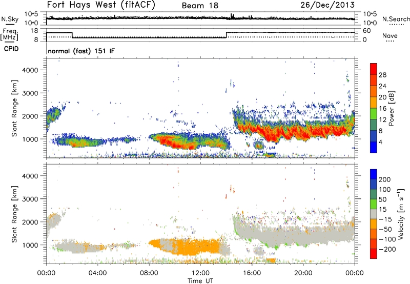Click the red bottom of velocity colorbar

[374, 254]
